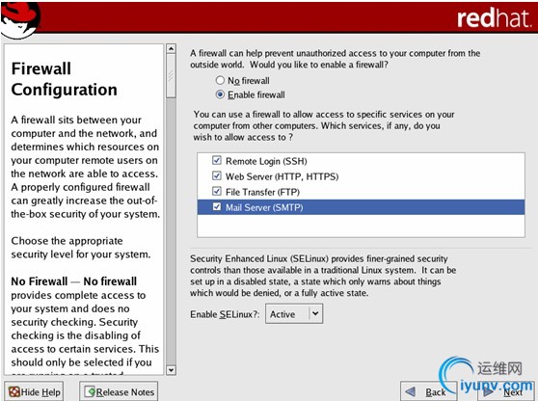
Task: Uncheck File Transfer (FTP) checkbox
Action: 217,191
